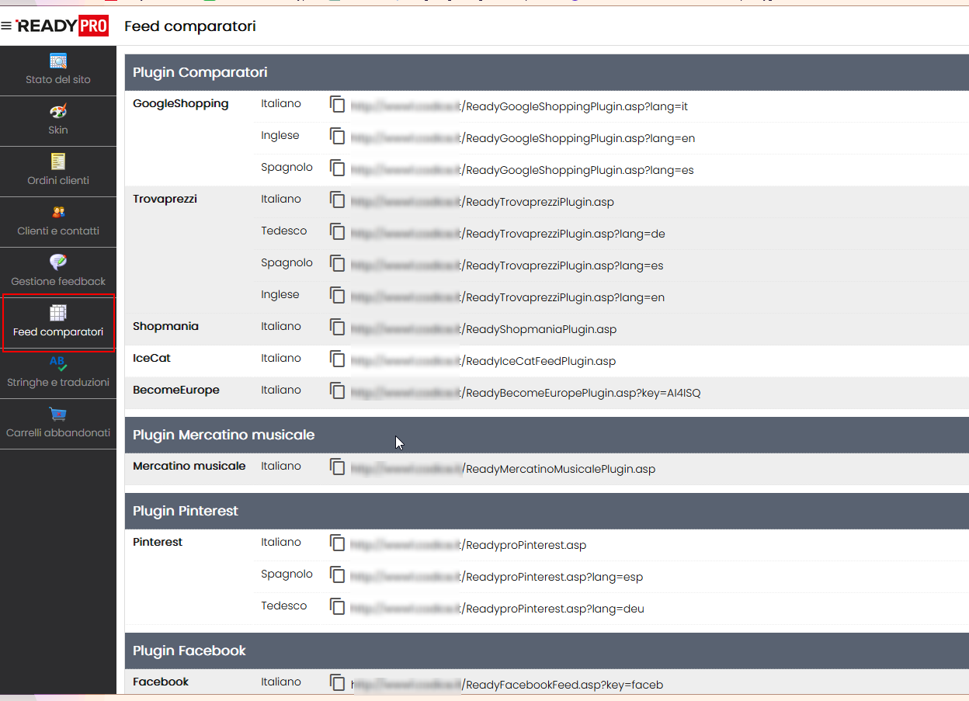Open Stringhe e traduzioni
This screenshot has height=701, width=969.
click(58, 373)
